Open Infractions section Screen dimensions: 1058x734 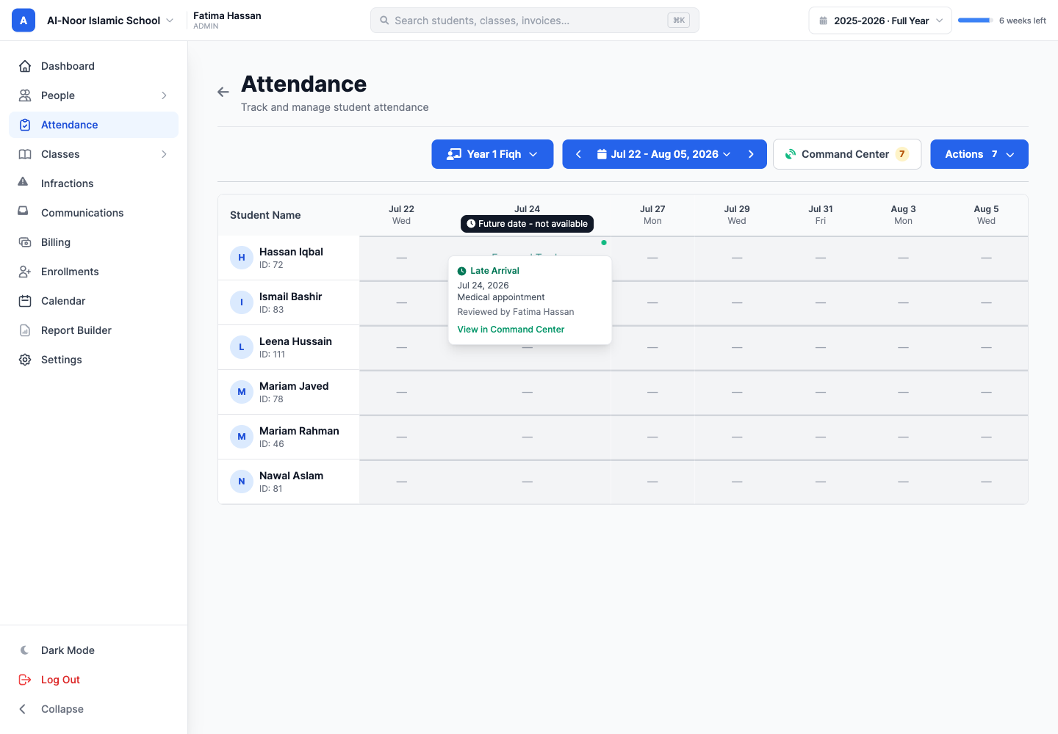click(x=93, y=183)
